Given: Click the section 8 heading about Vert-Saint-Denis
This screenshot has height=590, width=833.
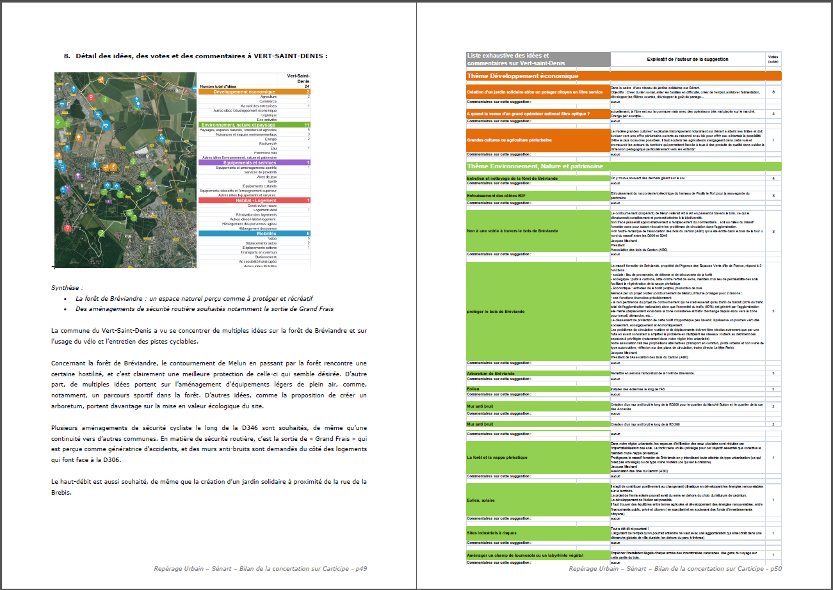Looking at the screenshot, I should (x=196, y=56).
